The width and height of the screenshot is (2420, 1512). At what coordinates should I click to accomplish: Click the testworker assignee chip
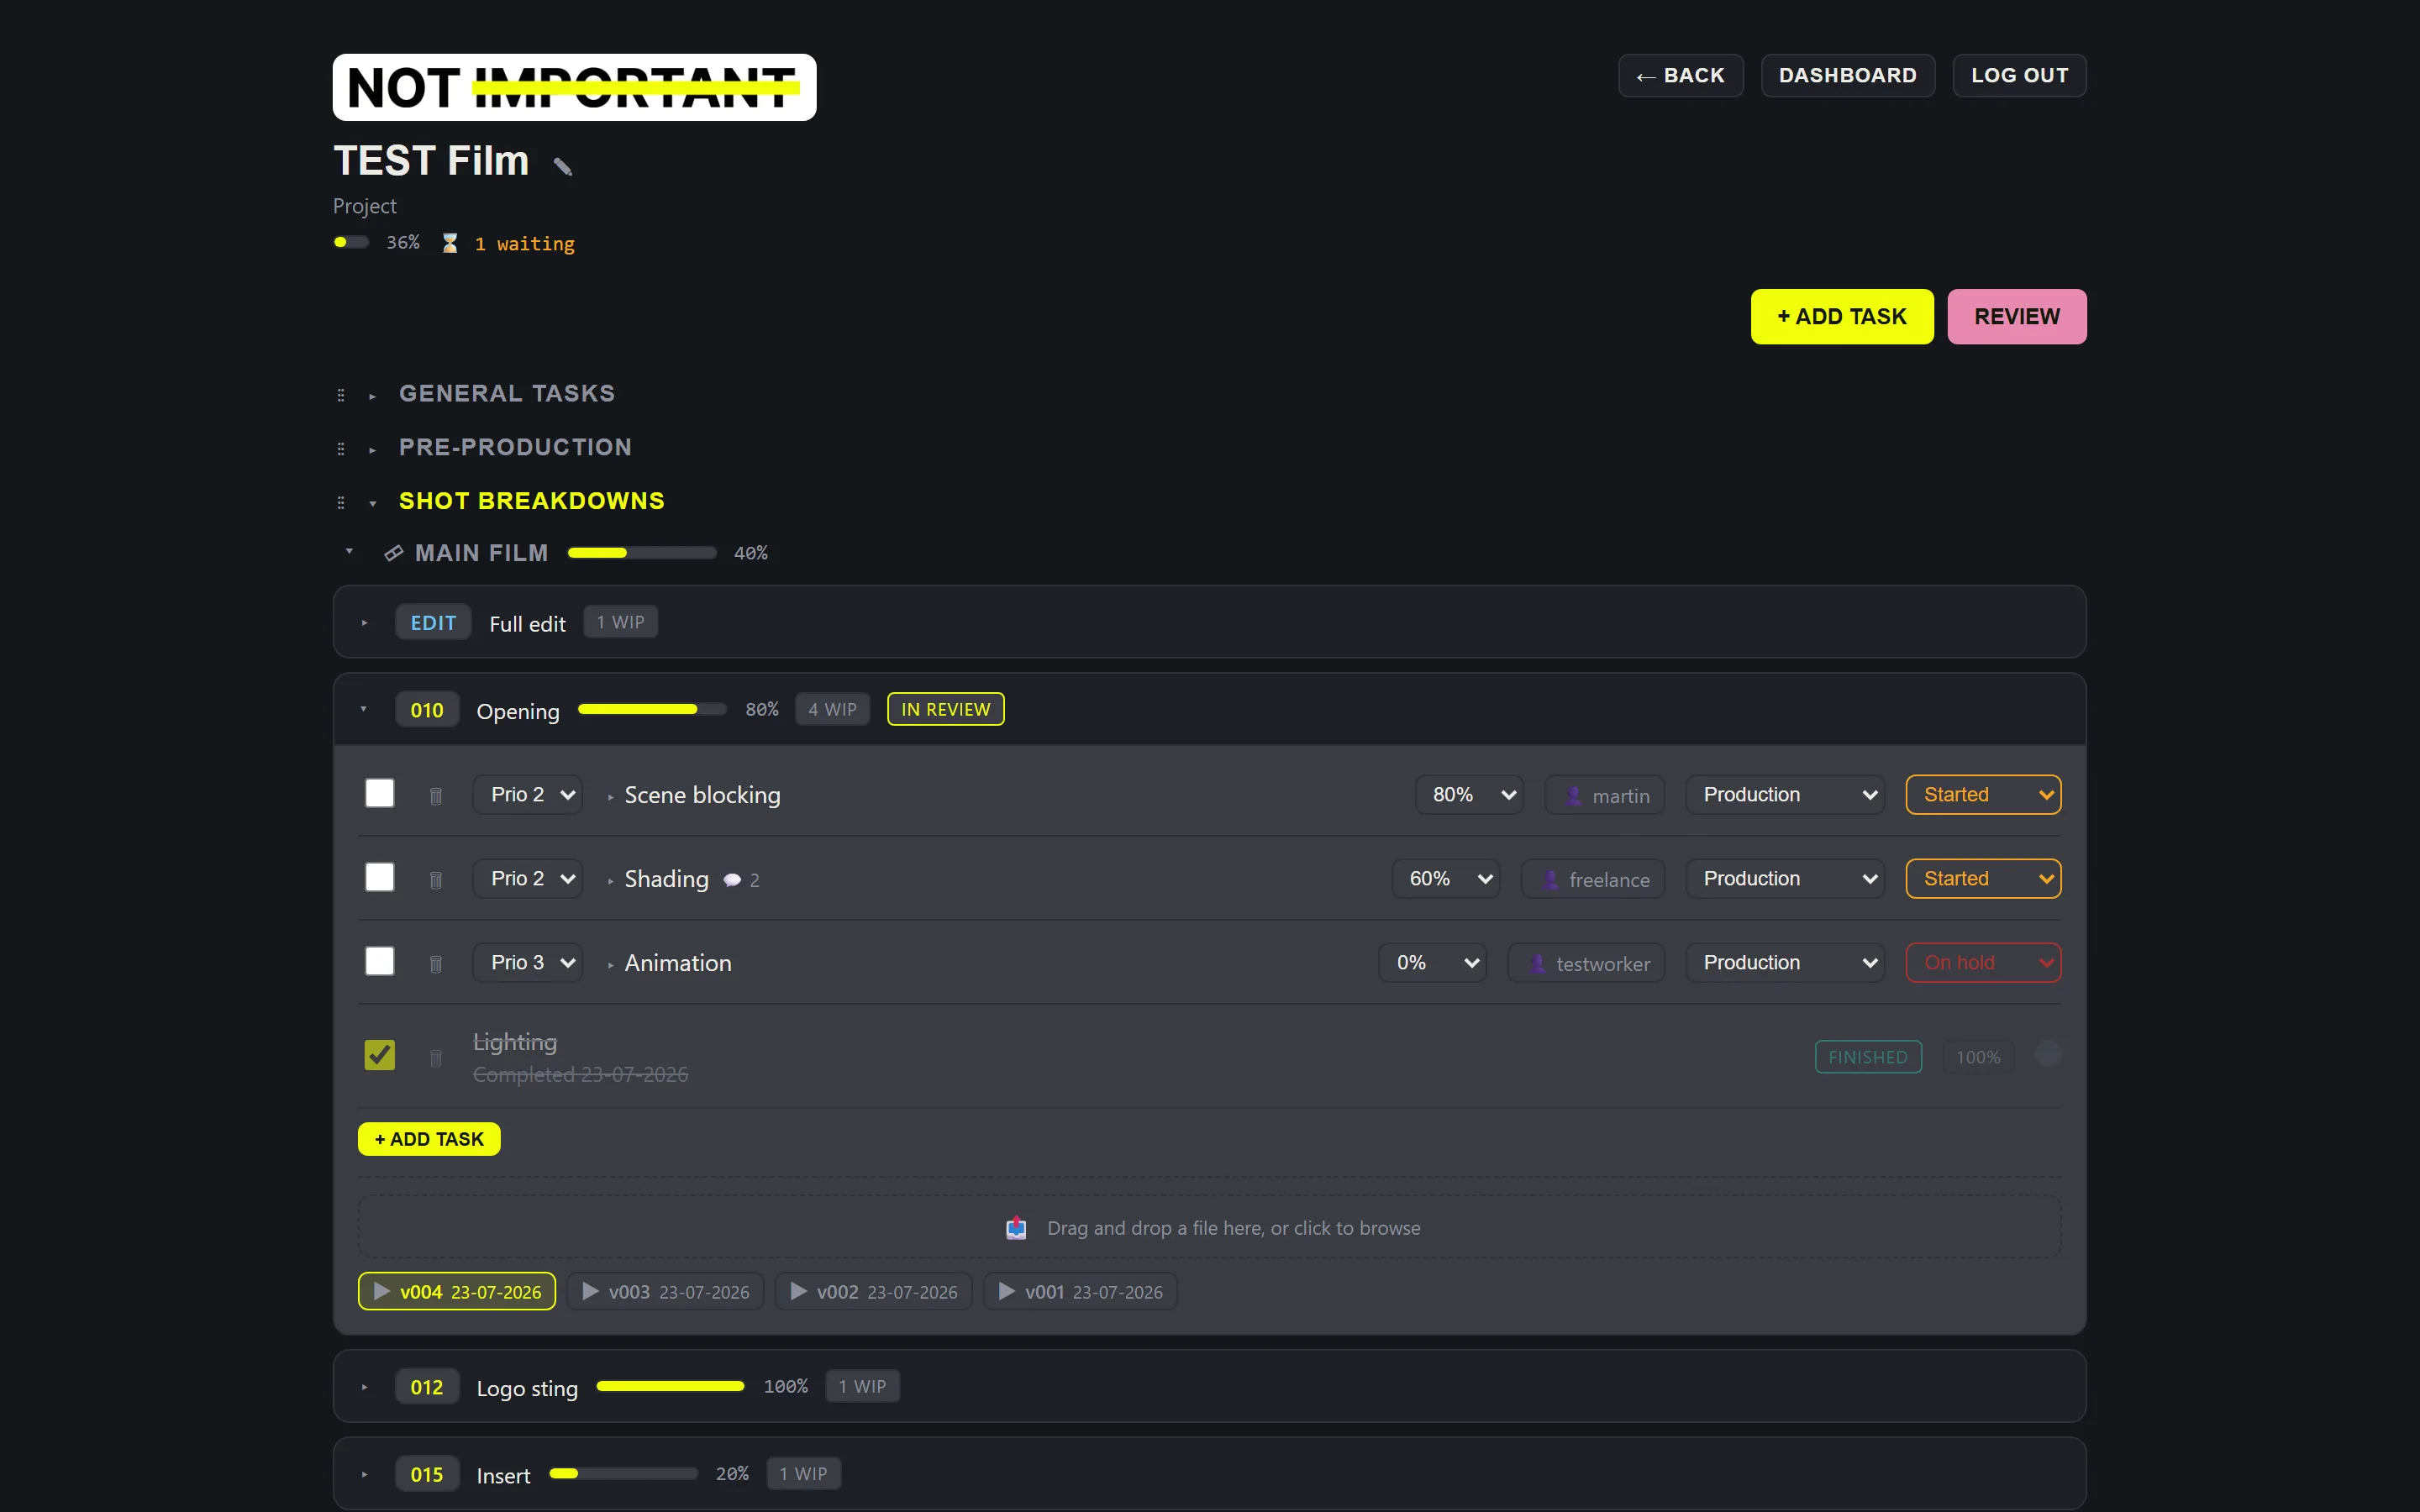tap(1586, 963)
